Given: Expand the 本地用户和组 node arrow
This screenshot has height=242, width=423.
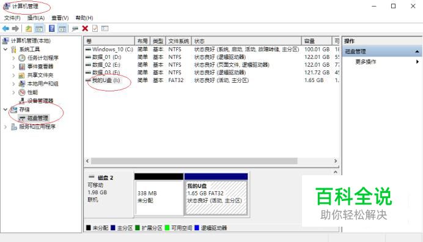Looking at the screenshot, I should [13, 84].
